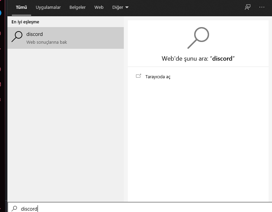Switch to the Web tab
The height and width of the screenshot is (212, 272).
(99, 7)
